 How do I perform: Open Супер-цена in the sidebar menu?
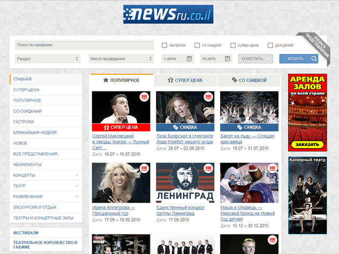click(x=46, y=90)
